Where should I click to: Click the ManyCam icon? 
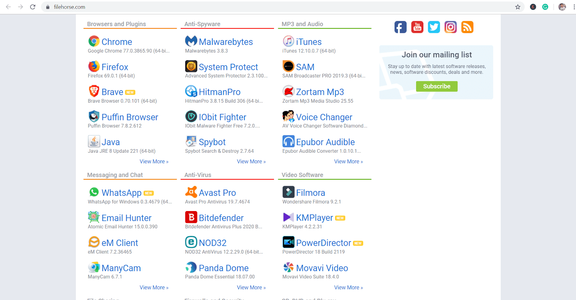coord(94,267)
